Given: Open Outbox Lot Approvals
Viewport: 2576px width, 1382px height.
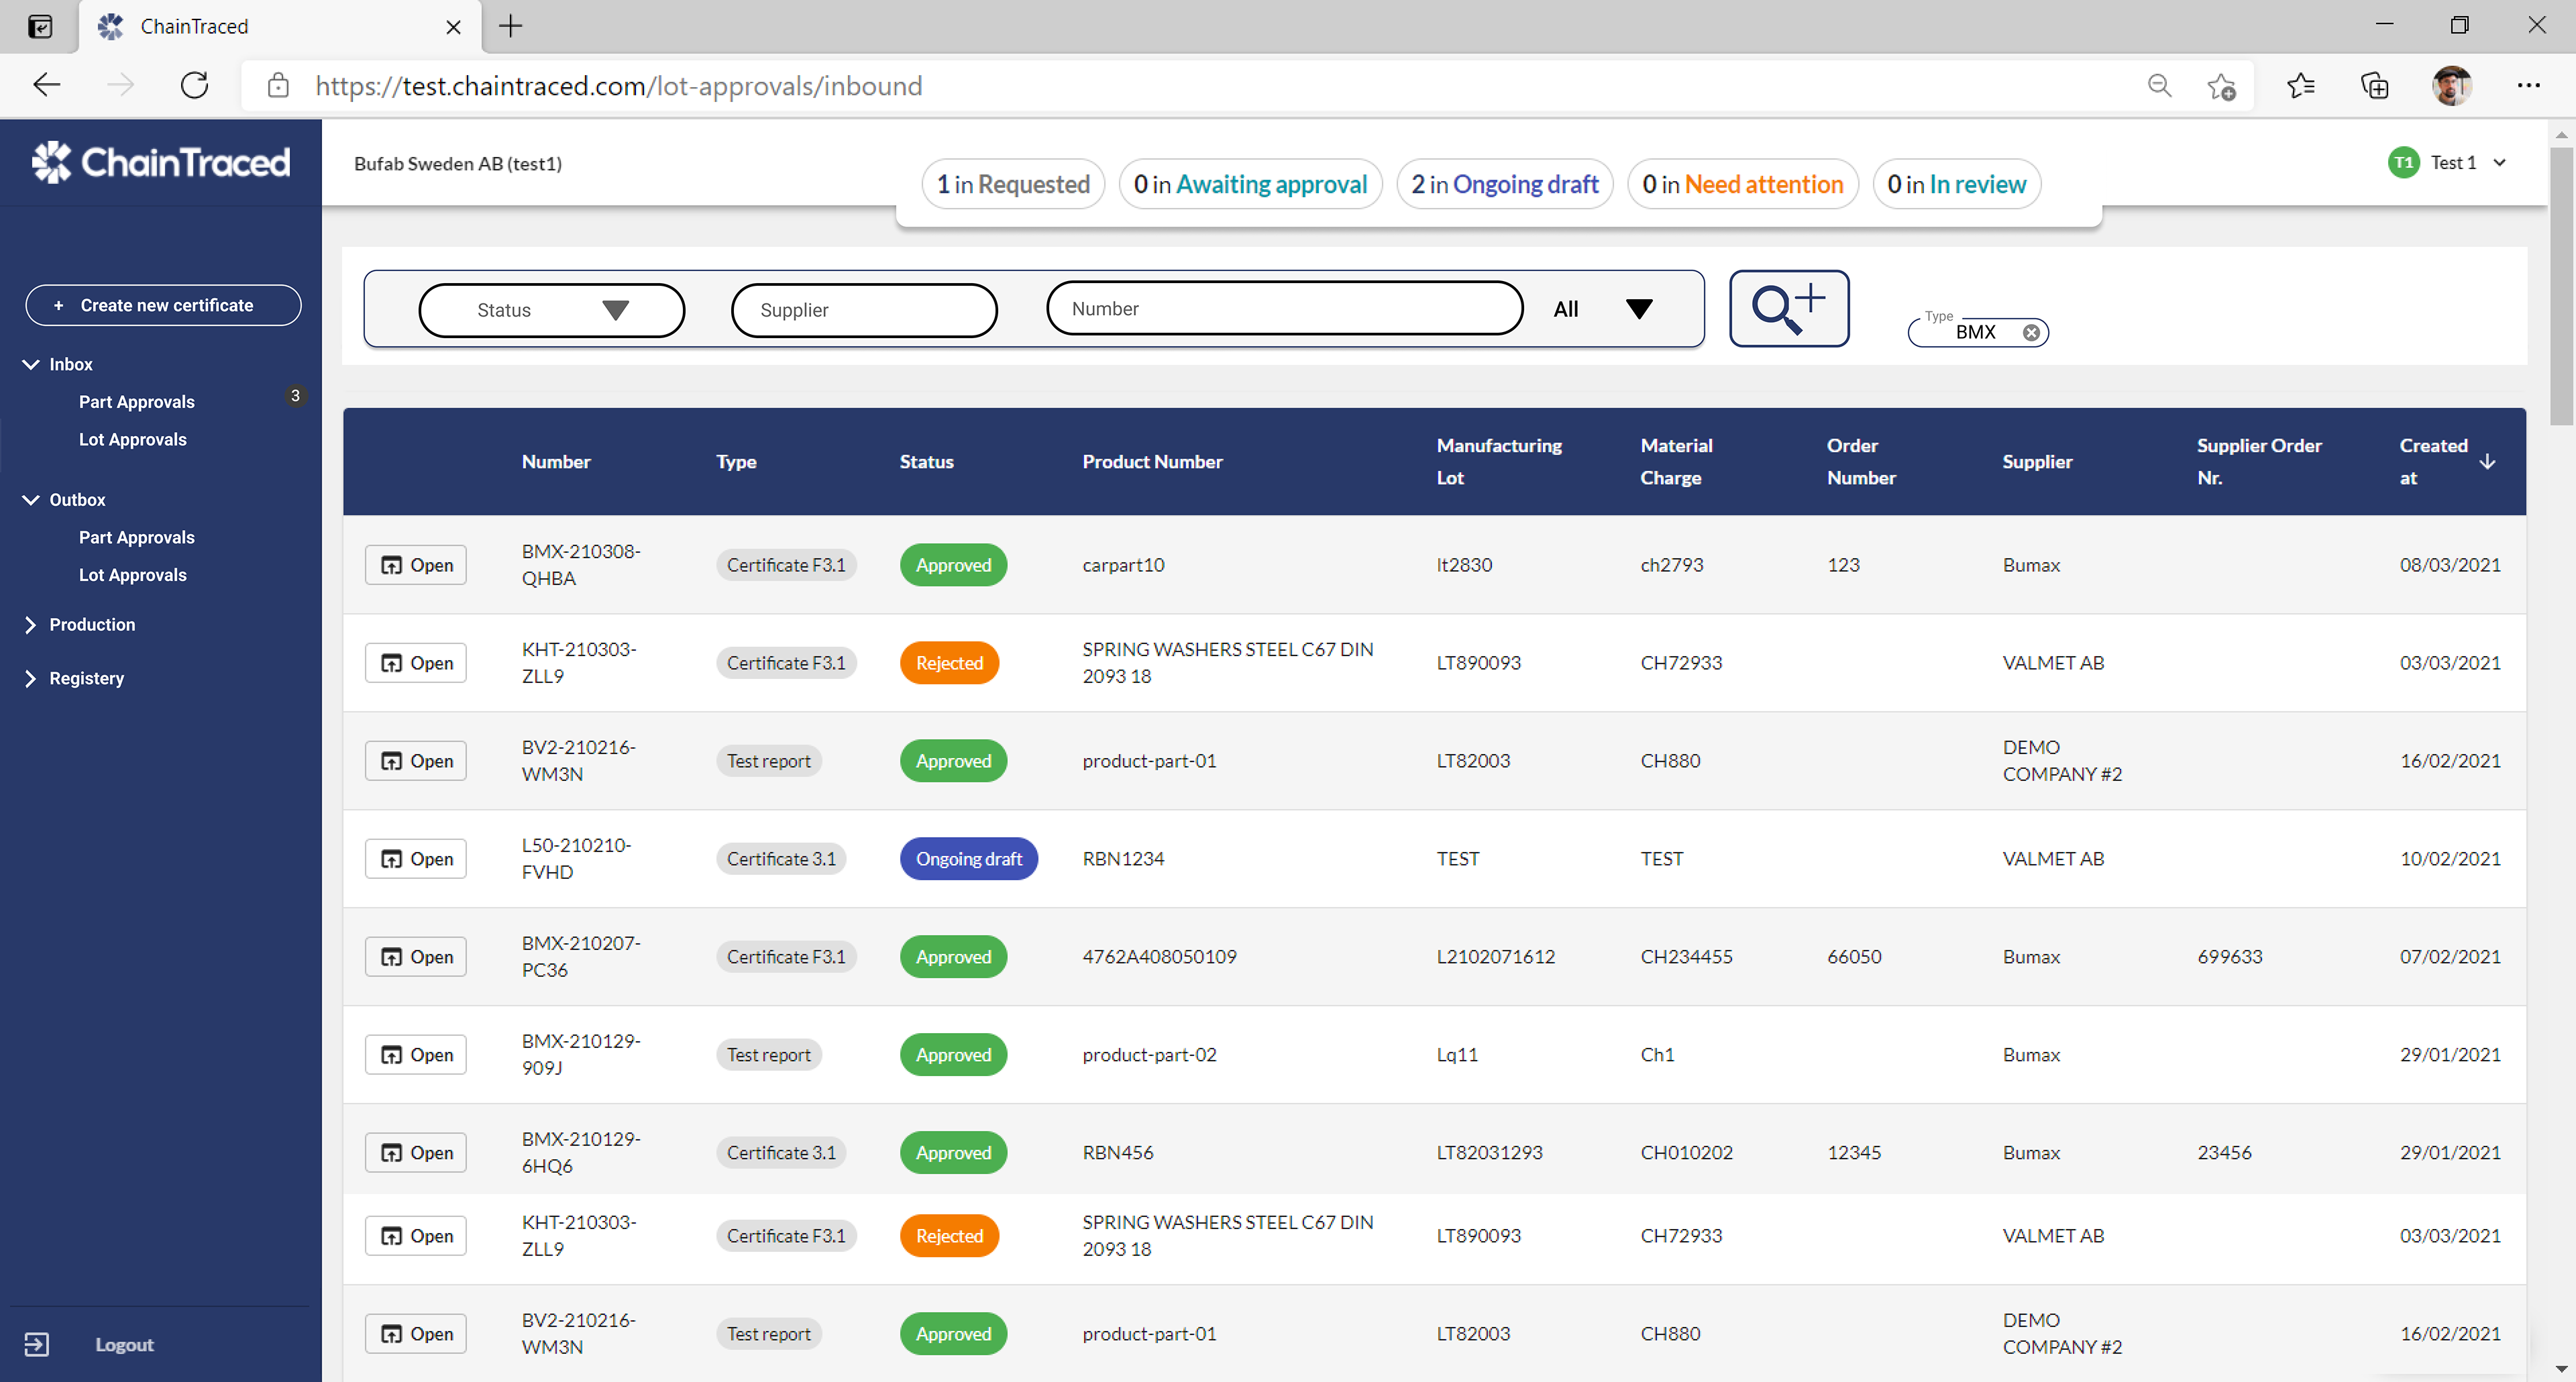Looking at the screenshot, I should tap(133, 575).
